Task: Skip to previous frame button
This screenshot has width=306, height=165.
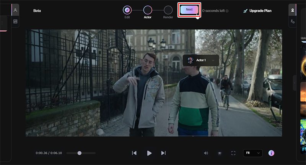Action: pos(134,153)
